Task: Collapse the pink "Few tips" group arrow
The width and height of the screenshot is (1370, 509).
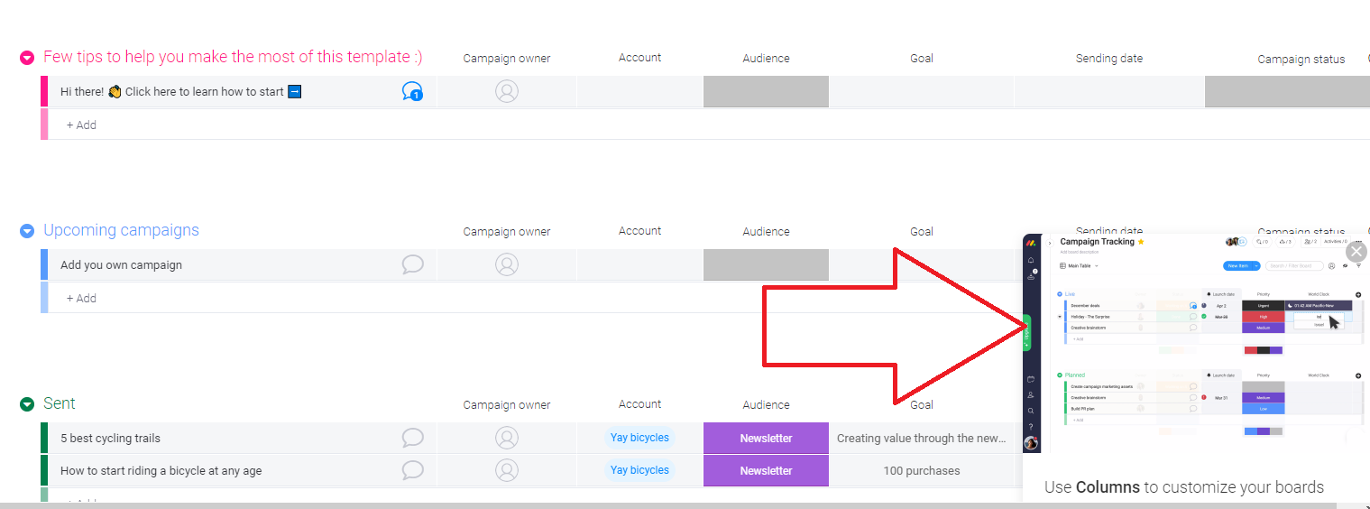Action: 27,58
